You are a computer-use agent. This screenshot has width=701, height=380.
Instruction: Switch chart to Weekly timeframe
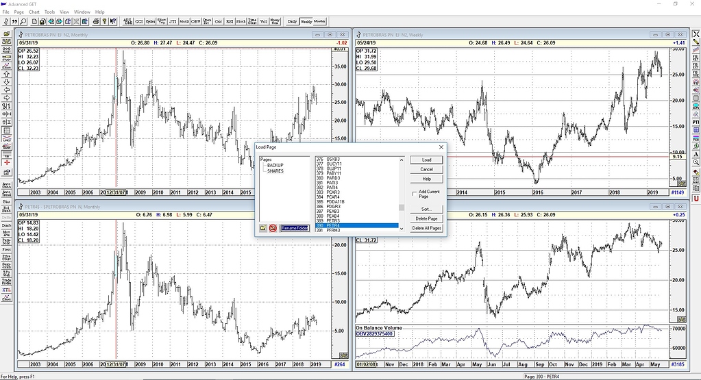coord(306,21)
